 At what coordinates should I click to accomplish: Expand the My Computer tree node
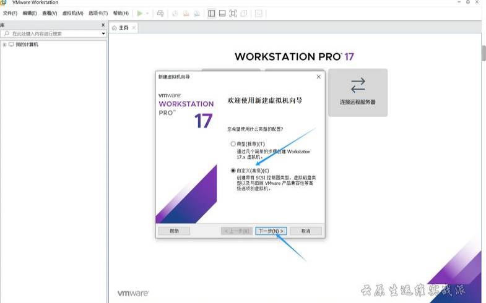tap(4, 45)
